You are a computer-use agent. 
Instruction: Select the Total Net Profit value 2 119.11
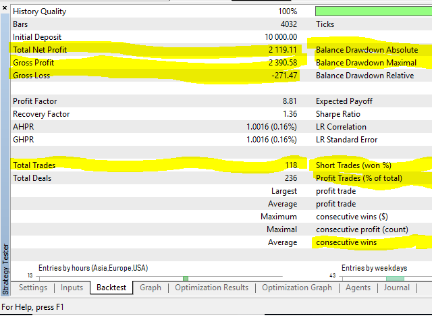(281, 50)
